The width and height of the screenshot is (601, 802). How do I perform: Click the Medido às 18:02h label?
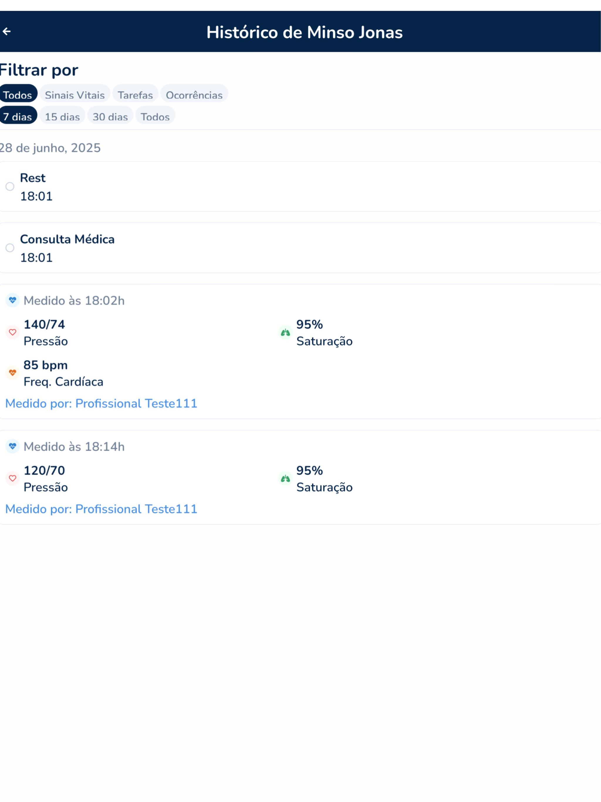click(x=74, y=301)
